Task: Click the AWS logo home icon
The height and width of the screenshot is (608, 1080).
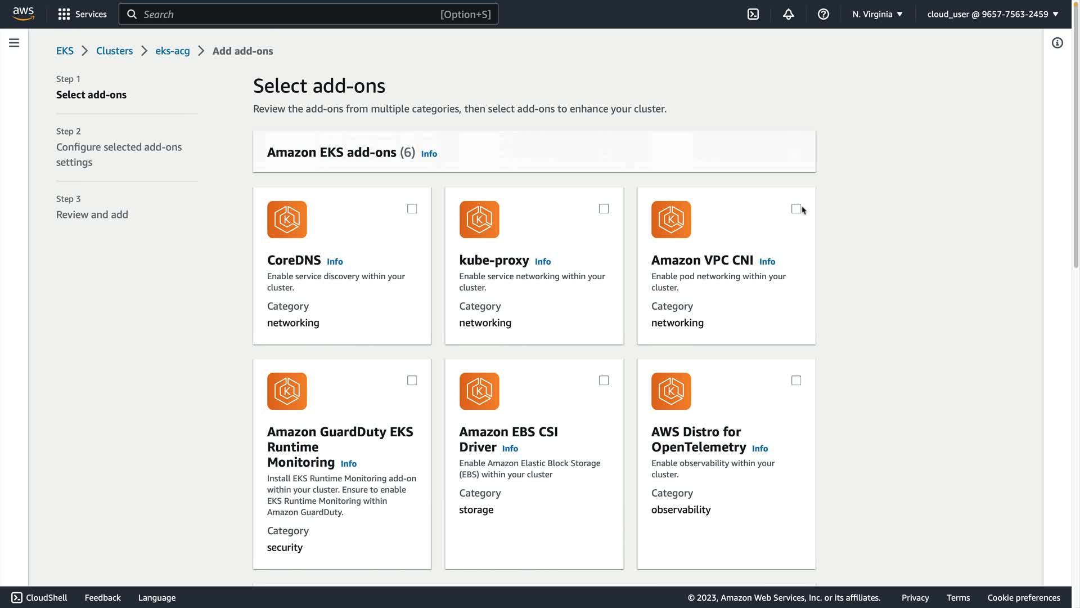Action: point(23,14)
